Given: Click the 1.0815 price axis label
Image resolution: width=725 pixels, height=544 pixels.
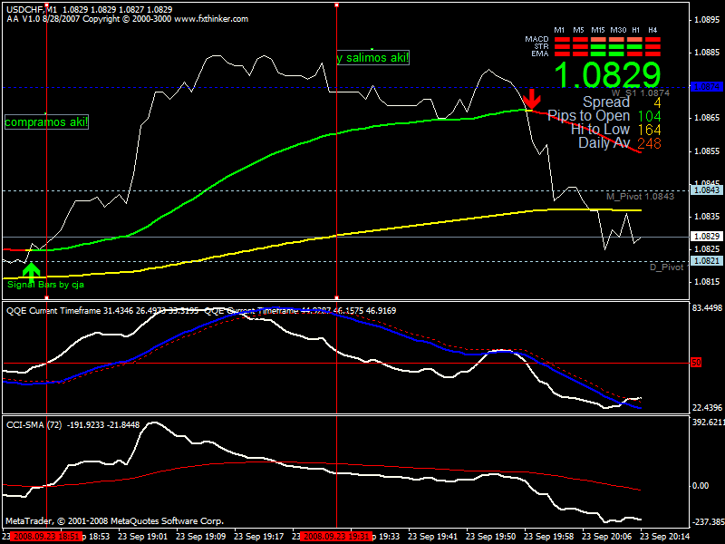Looking at the screenshot, I should click(x=707, y=282).
